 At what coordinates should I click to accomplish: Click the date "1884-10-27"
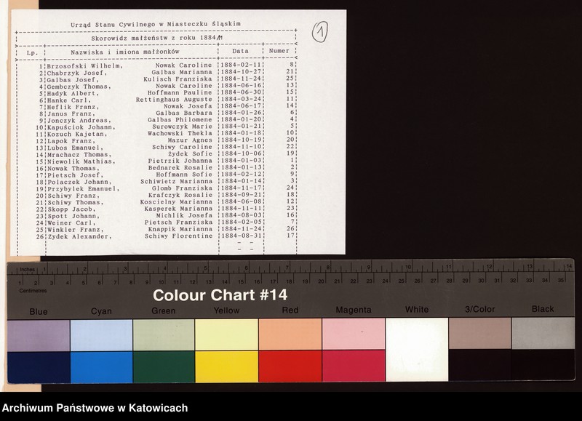click(241, 71)
